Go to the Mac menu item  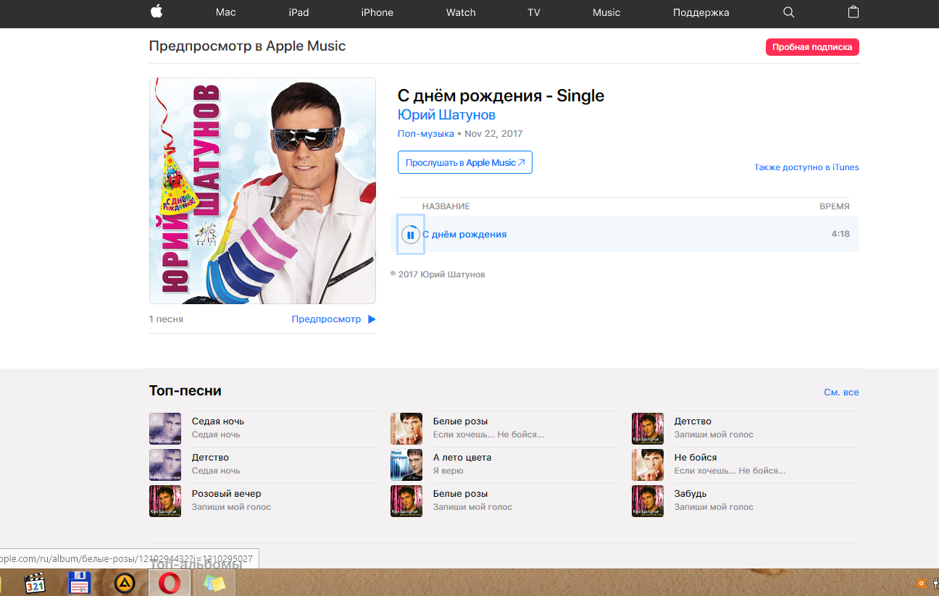(x=225, y=12)
